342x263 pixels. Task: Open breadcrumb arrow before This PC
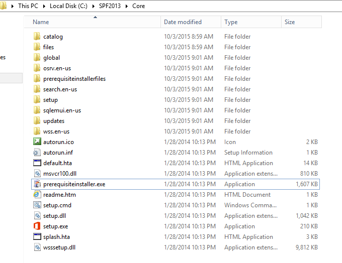[13, 6]
